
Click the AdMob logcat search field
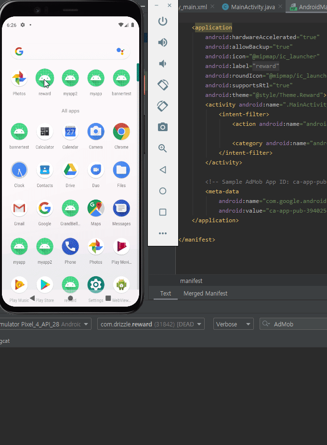294,324
